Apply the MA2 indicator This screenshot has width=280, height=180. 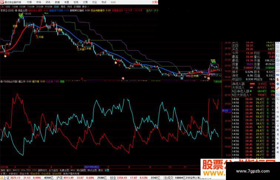pos(73,170)
